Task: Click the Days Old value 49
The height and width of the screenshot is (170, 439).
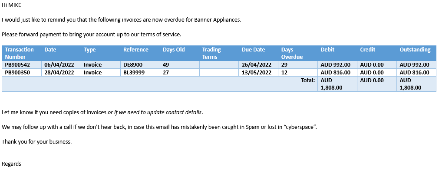Action: (166, 65)
